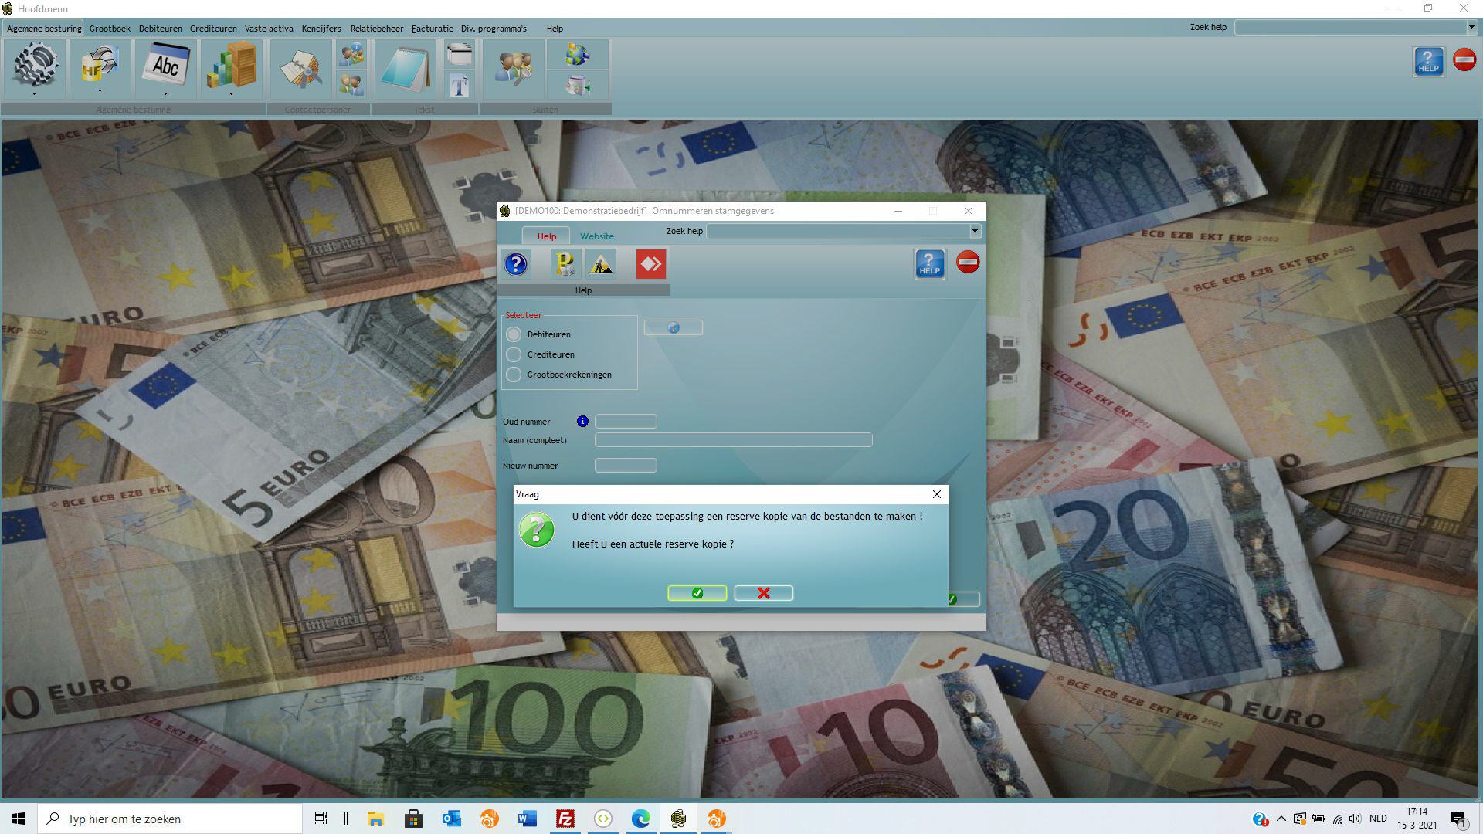Switch to the Website tab
The height and width of the screenshot is (834, 1483).
[x=597, y=236]
